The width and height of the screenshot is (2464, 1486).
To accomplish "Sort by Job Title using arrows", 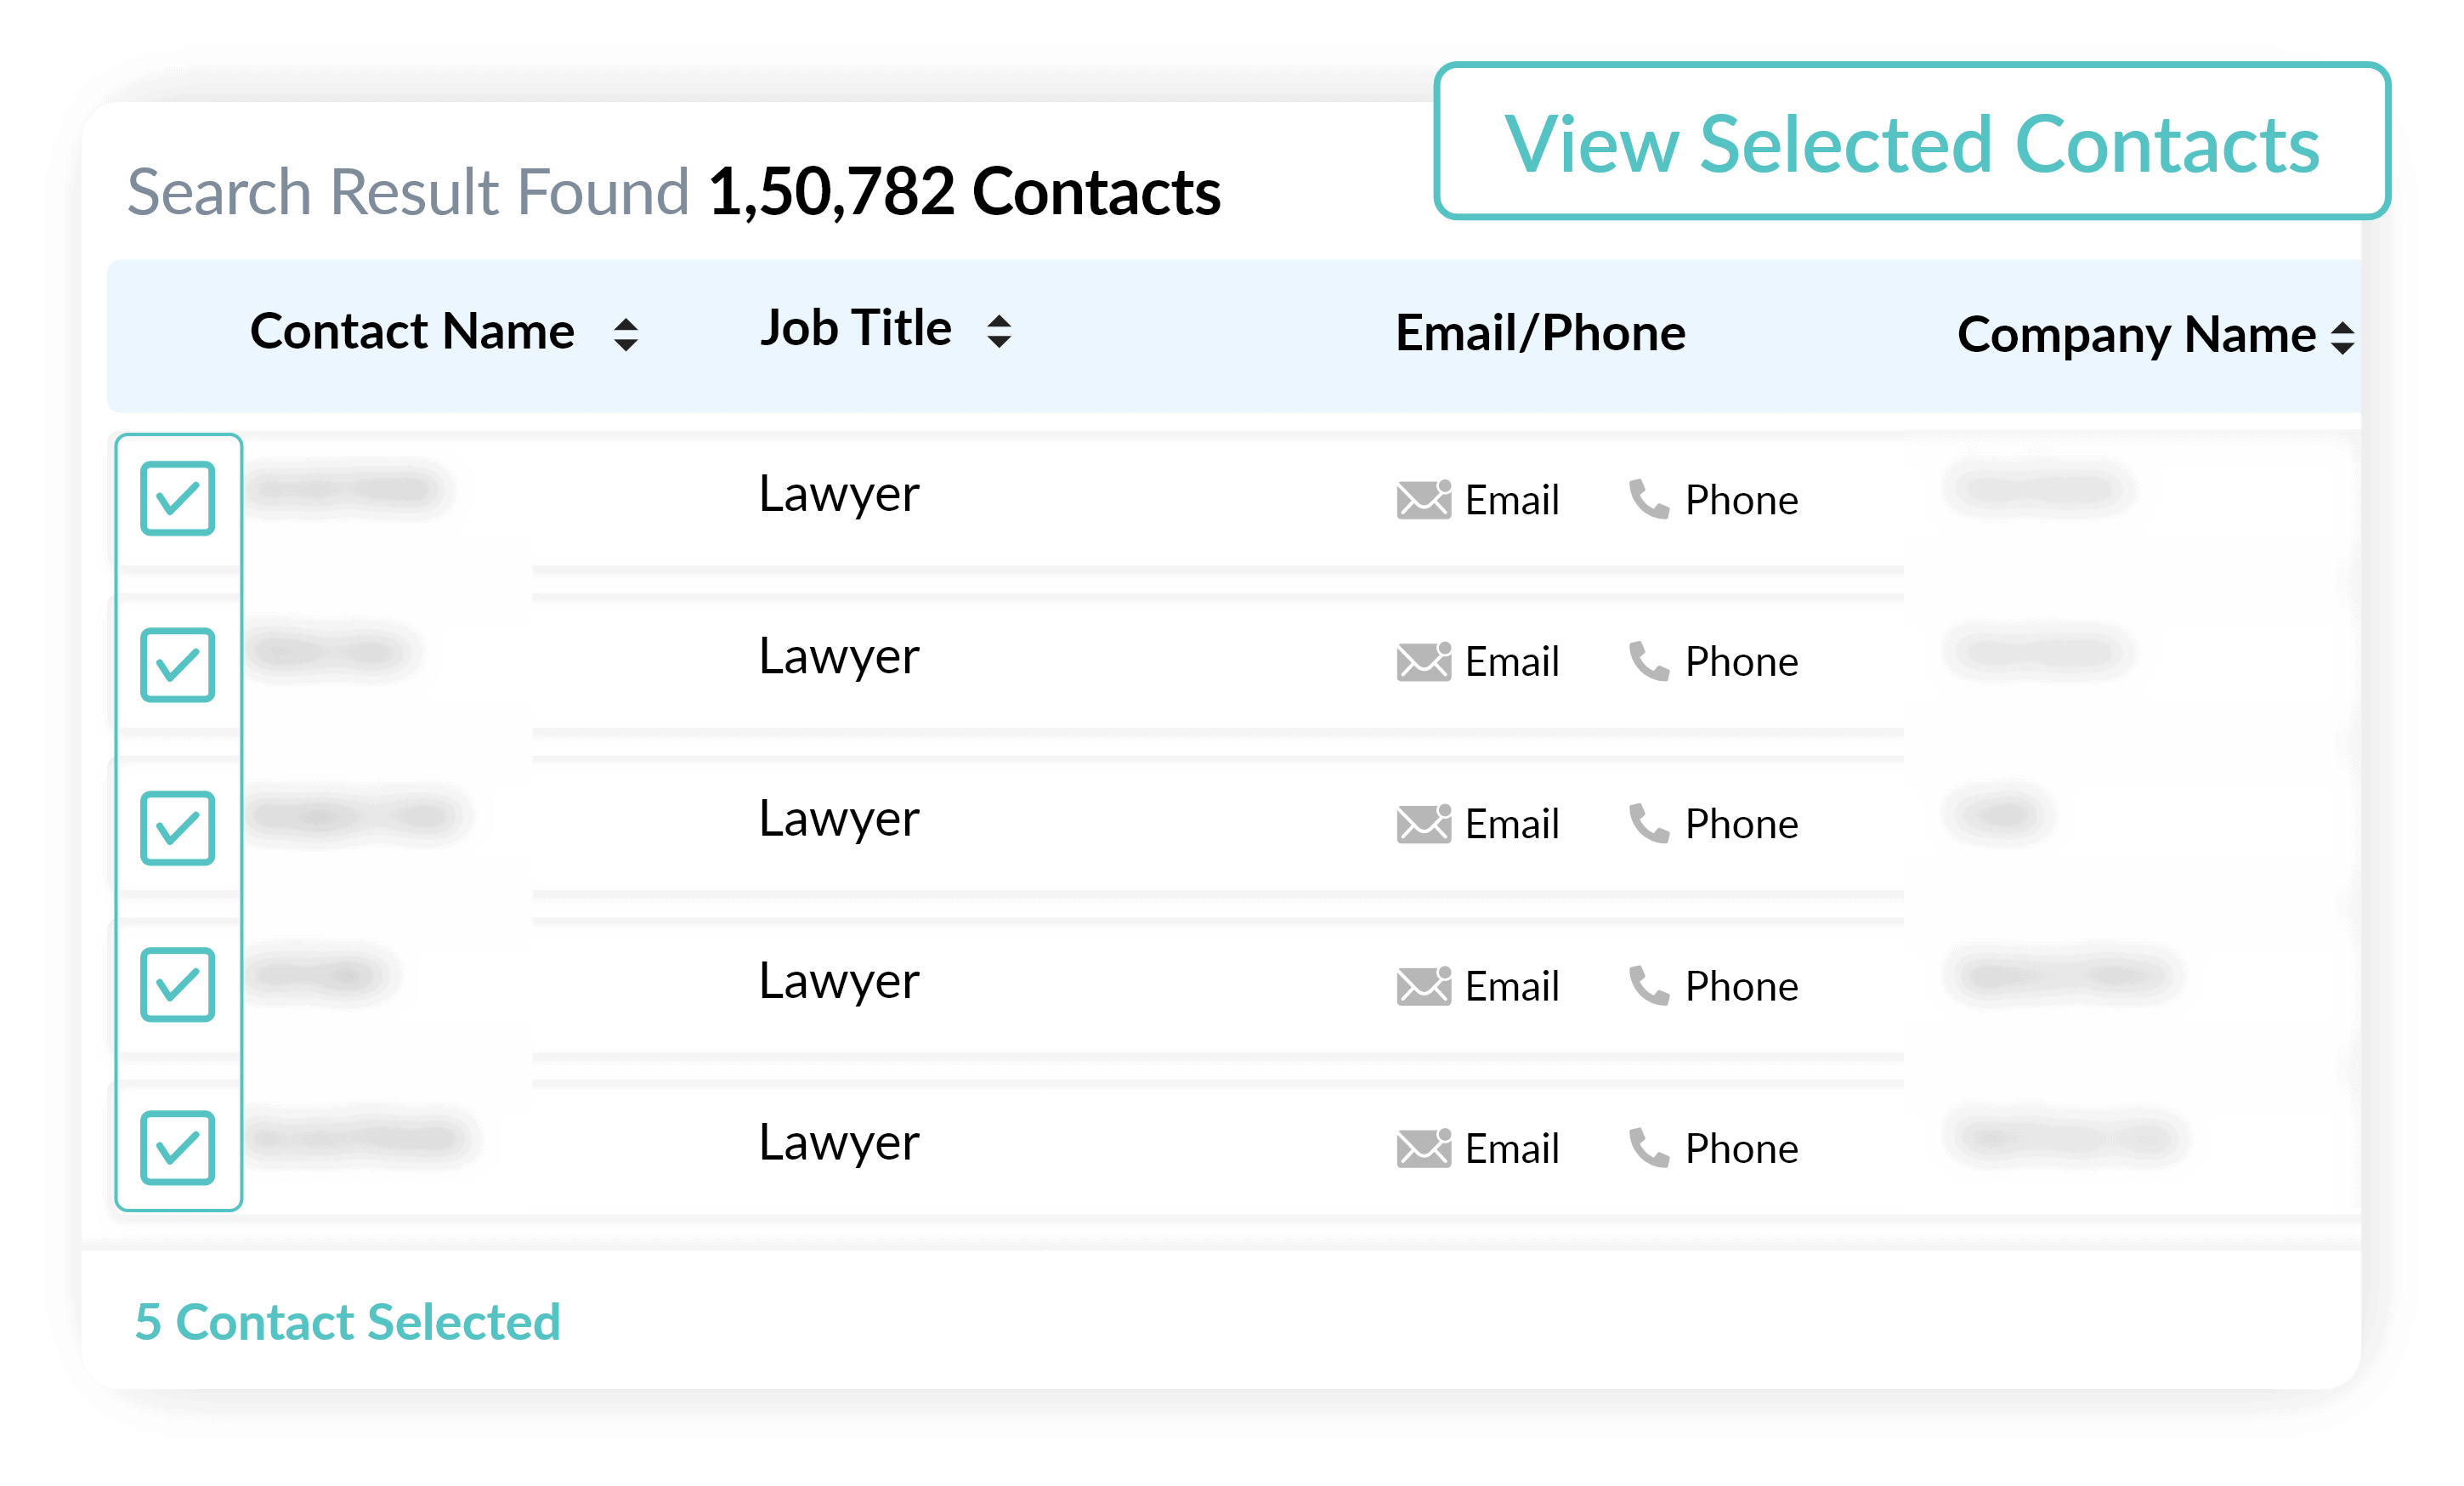I will coord(999,331).
